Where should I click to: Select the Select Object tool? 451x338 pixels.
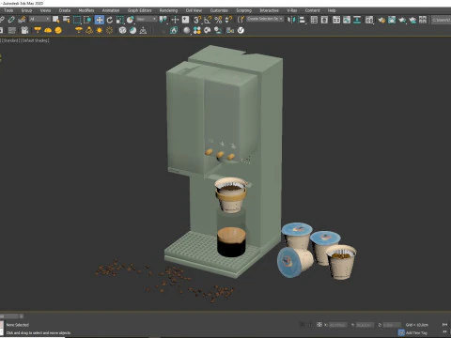[56, 20]
